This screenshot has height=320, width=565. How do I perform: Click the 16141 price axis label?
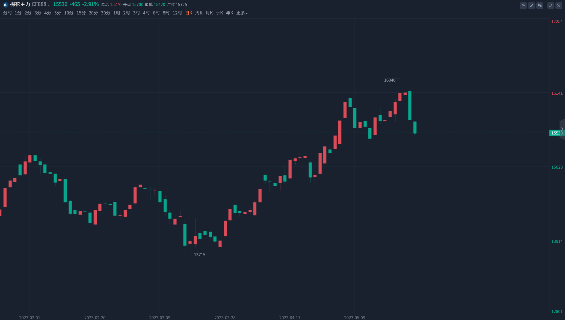[557, 93]
